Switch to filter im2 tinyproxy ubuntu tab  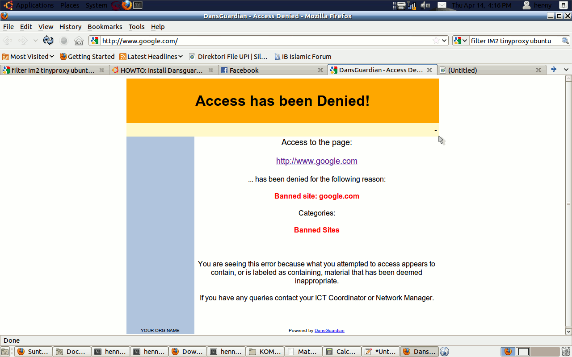point(54,70)
